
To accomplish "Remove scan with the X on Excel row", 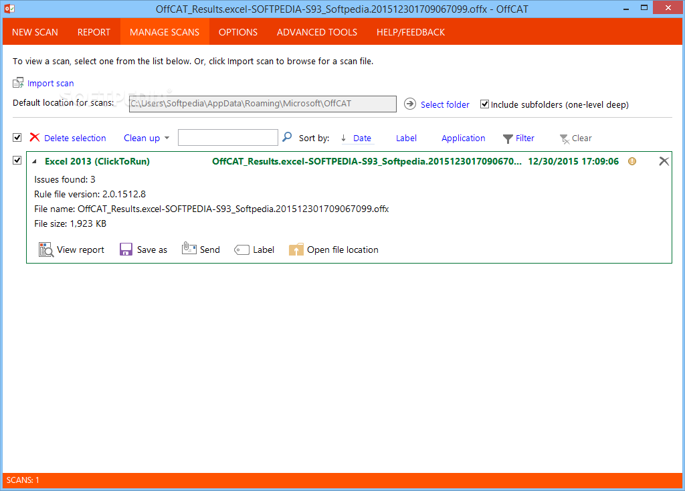I will [664, 161].
